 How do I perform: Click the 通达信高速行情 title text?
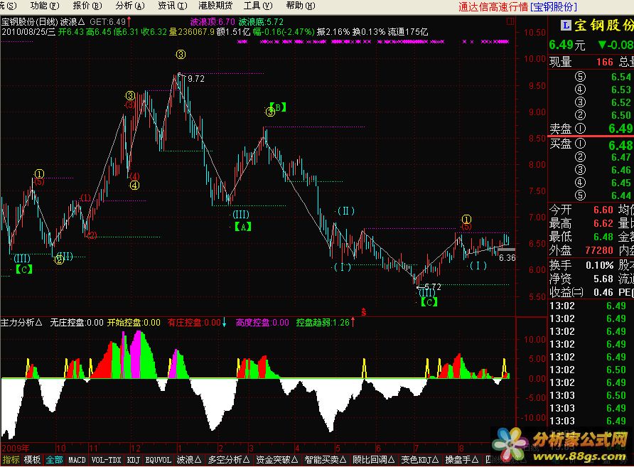pyautogui.click(x=493, y=6)
